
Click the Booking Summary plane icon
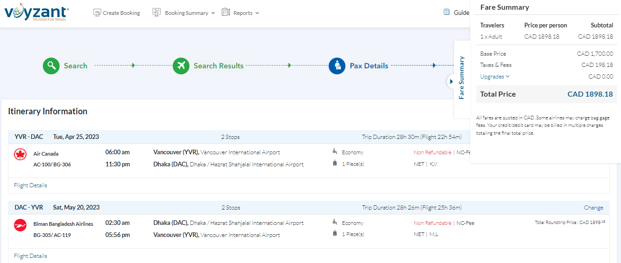(x=156, y=13)
